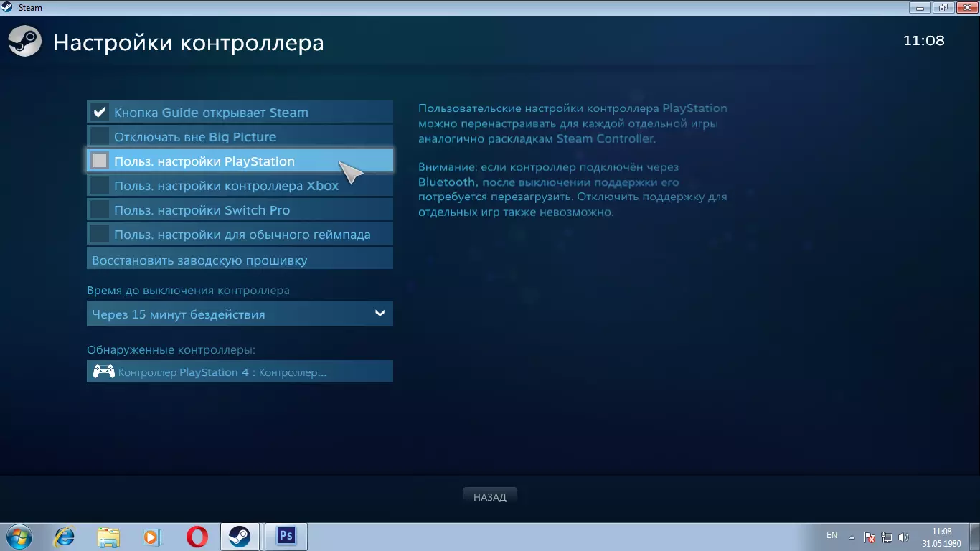Switch to Photoshop from the taskbar
The image size is (980, 551).
pyautogui.click(x=286, y=537)
